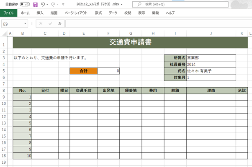Click the Redo arrow icon
Image resolution: width=252 pixels, height=167 pixels.
[54, 4]
